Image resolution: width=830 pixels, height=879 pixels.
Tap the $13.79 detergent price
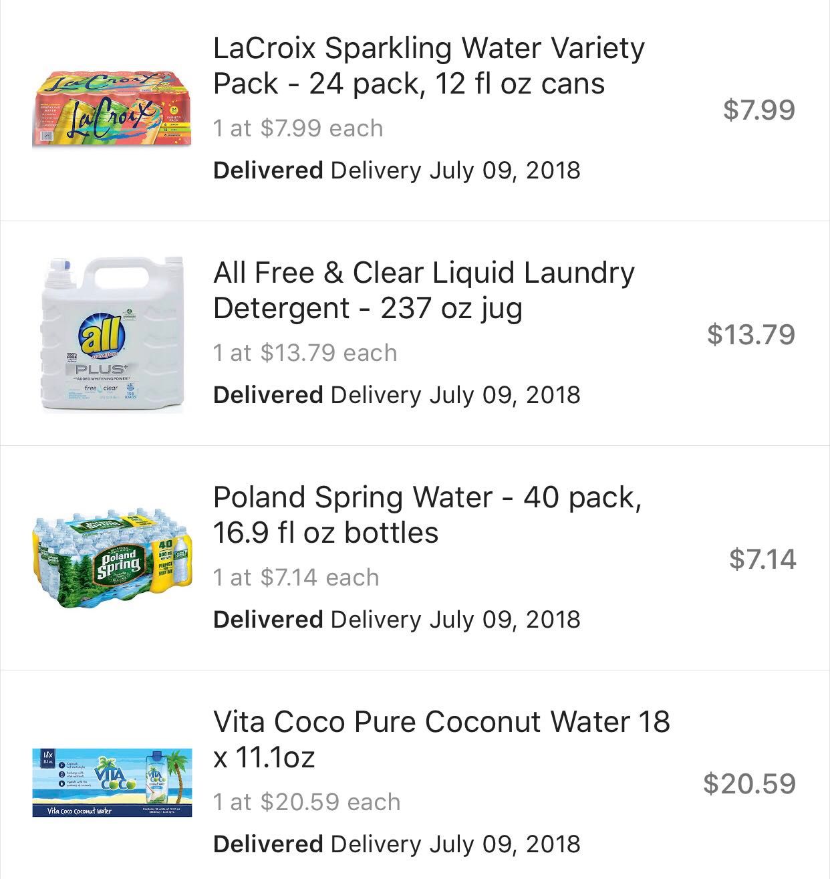[751, 334]
